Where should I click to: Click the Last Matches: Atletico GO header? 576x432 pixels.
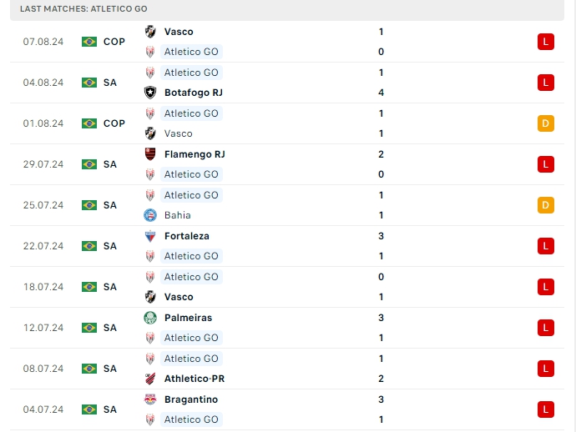pos(83,8)
